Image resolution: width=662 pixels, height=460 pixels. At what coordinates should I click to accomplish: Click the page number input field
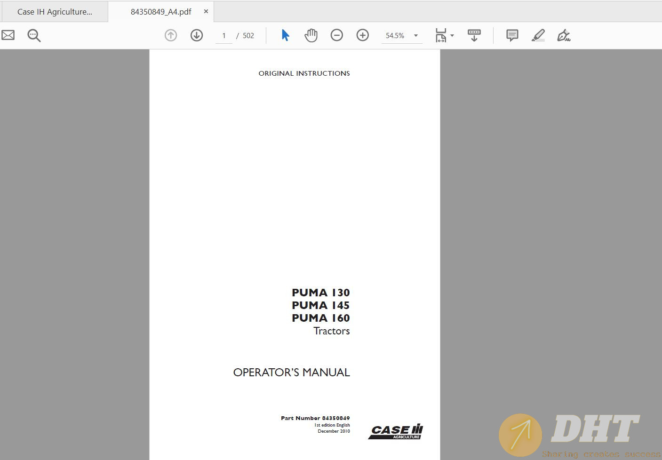pos(224,36)
